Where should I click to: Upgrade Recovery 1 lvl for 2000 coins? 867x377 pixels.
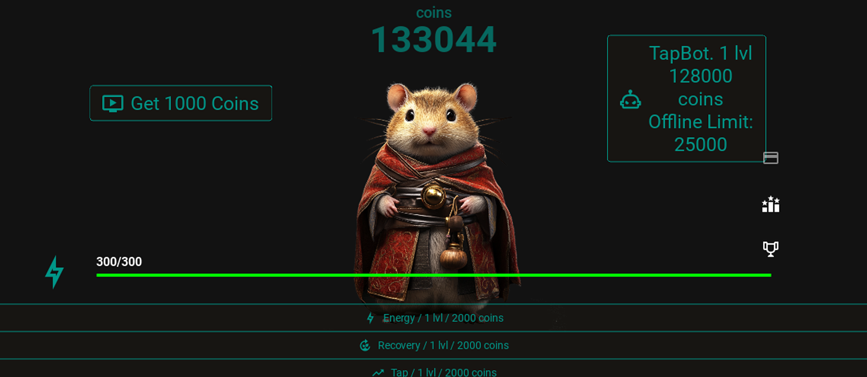tap(433, 345)
